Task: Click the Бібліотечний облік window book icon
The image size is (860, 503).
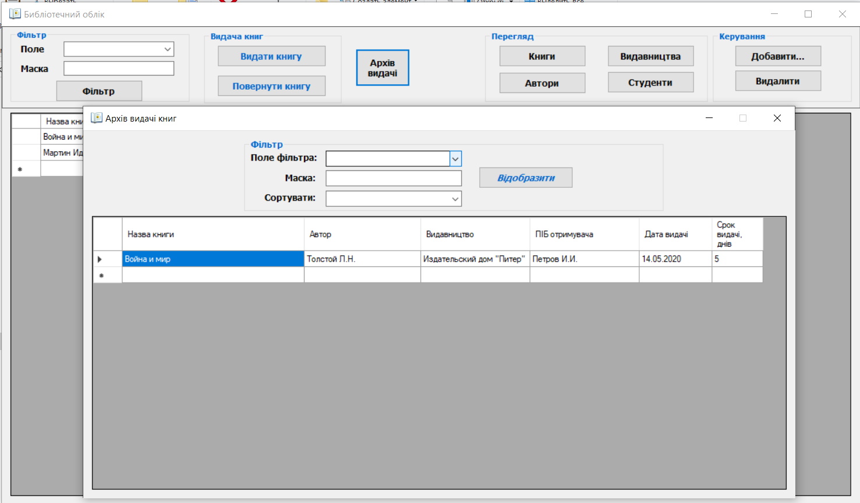Action: (15, 14)
